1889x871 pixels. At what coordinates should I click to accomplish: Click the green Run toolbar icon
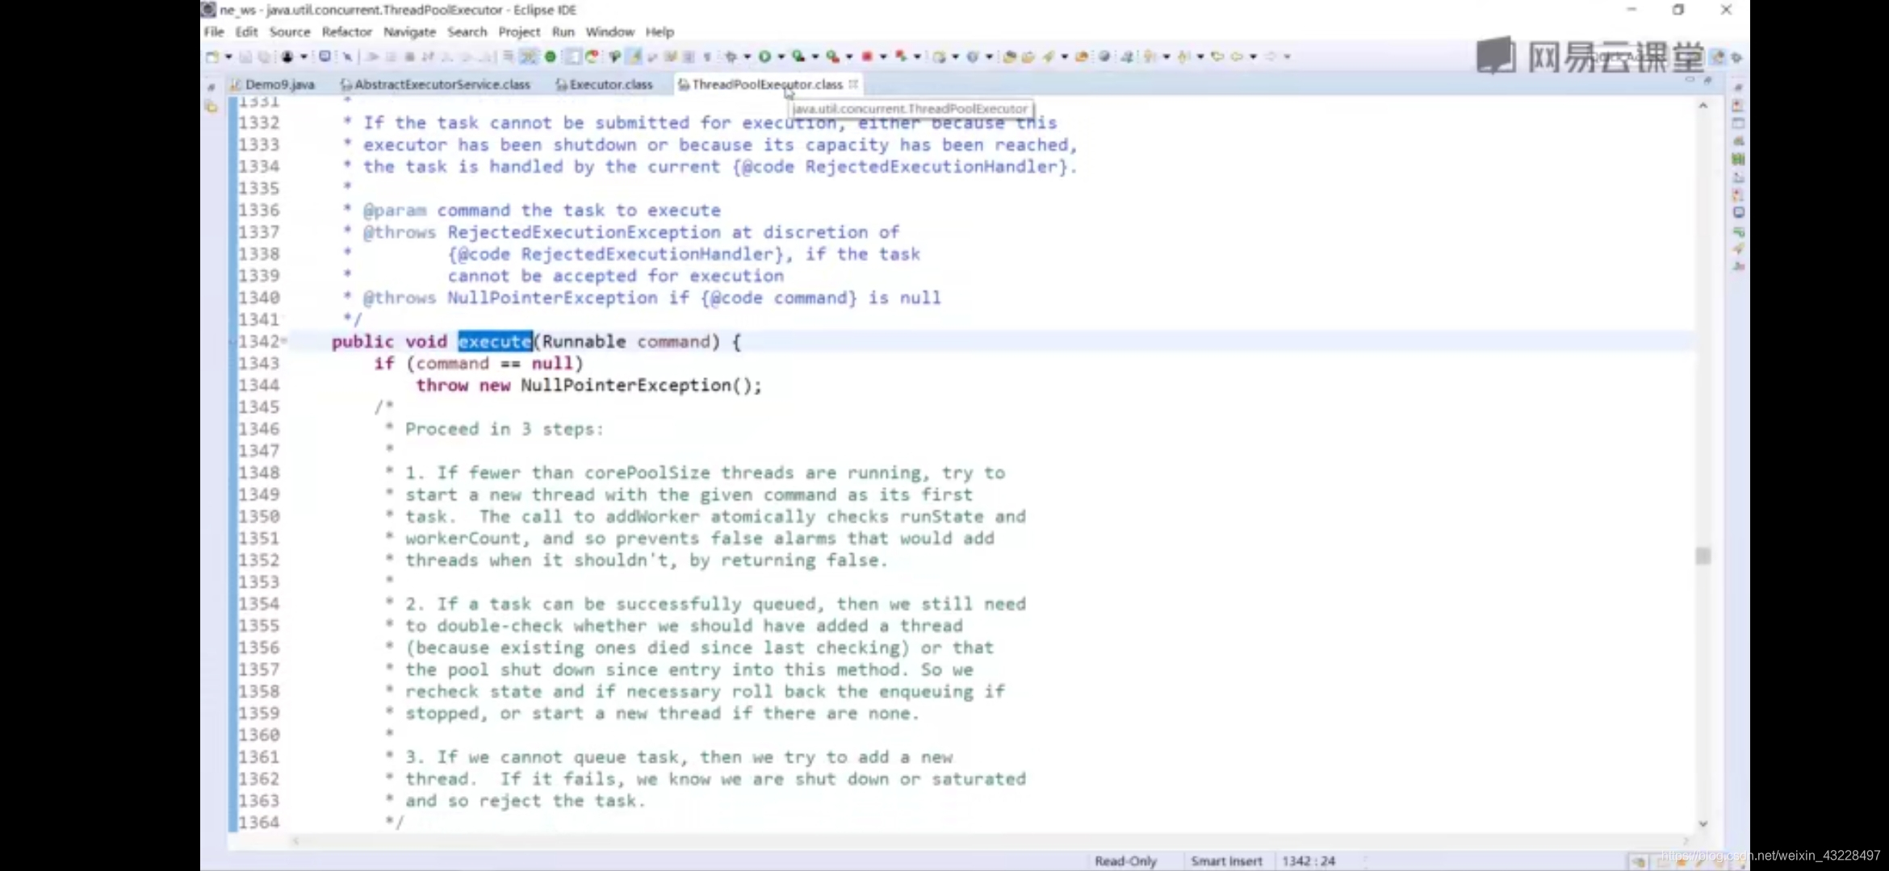click(764, 56)
